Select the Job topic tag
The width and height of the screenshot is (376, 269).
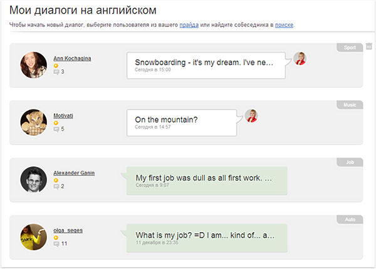(x=350, y=162)
